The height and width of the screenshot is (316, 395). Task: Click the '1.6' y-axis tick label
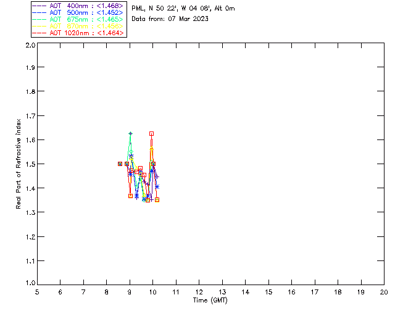(30, 140)
